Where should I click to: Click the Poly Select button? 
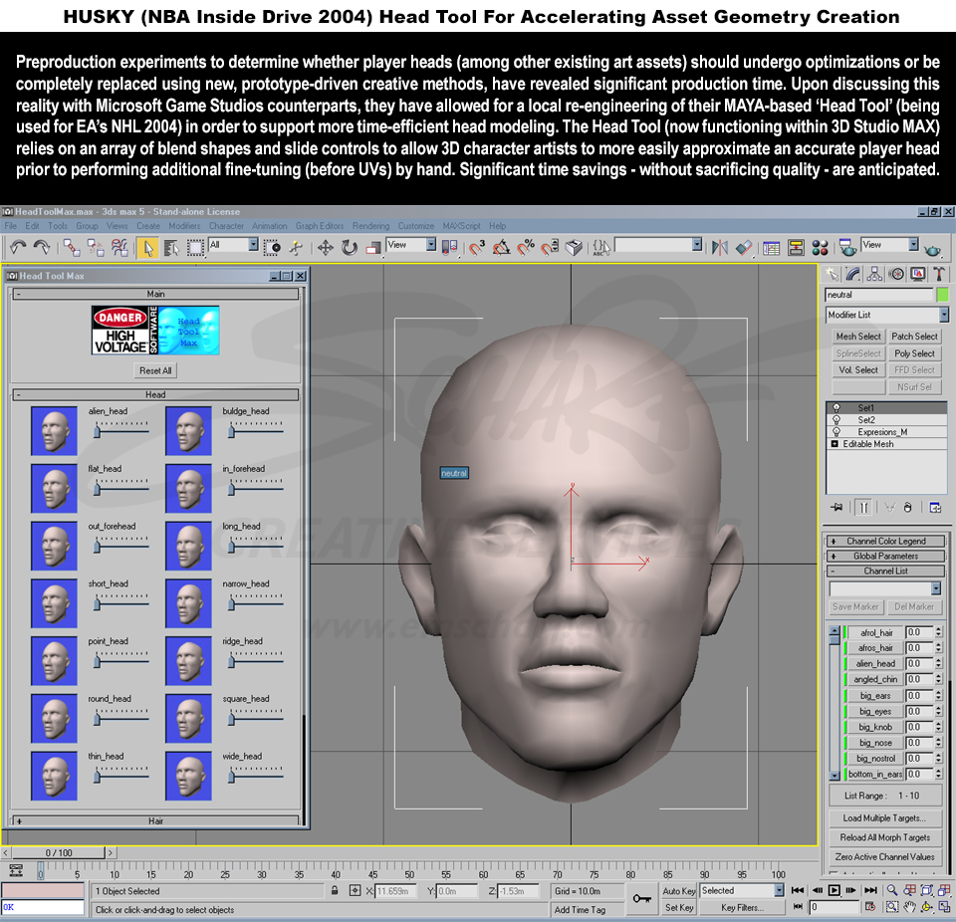(914, 353)
